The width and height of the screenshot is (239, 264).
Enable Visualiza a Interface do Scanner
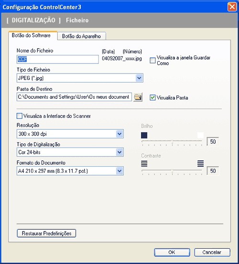(20, 116)
